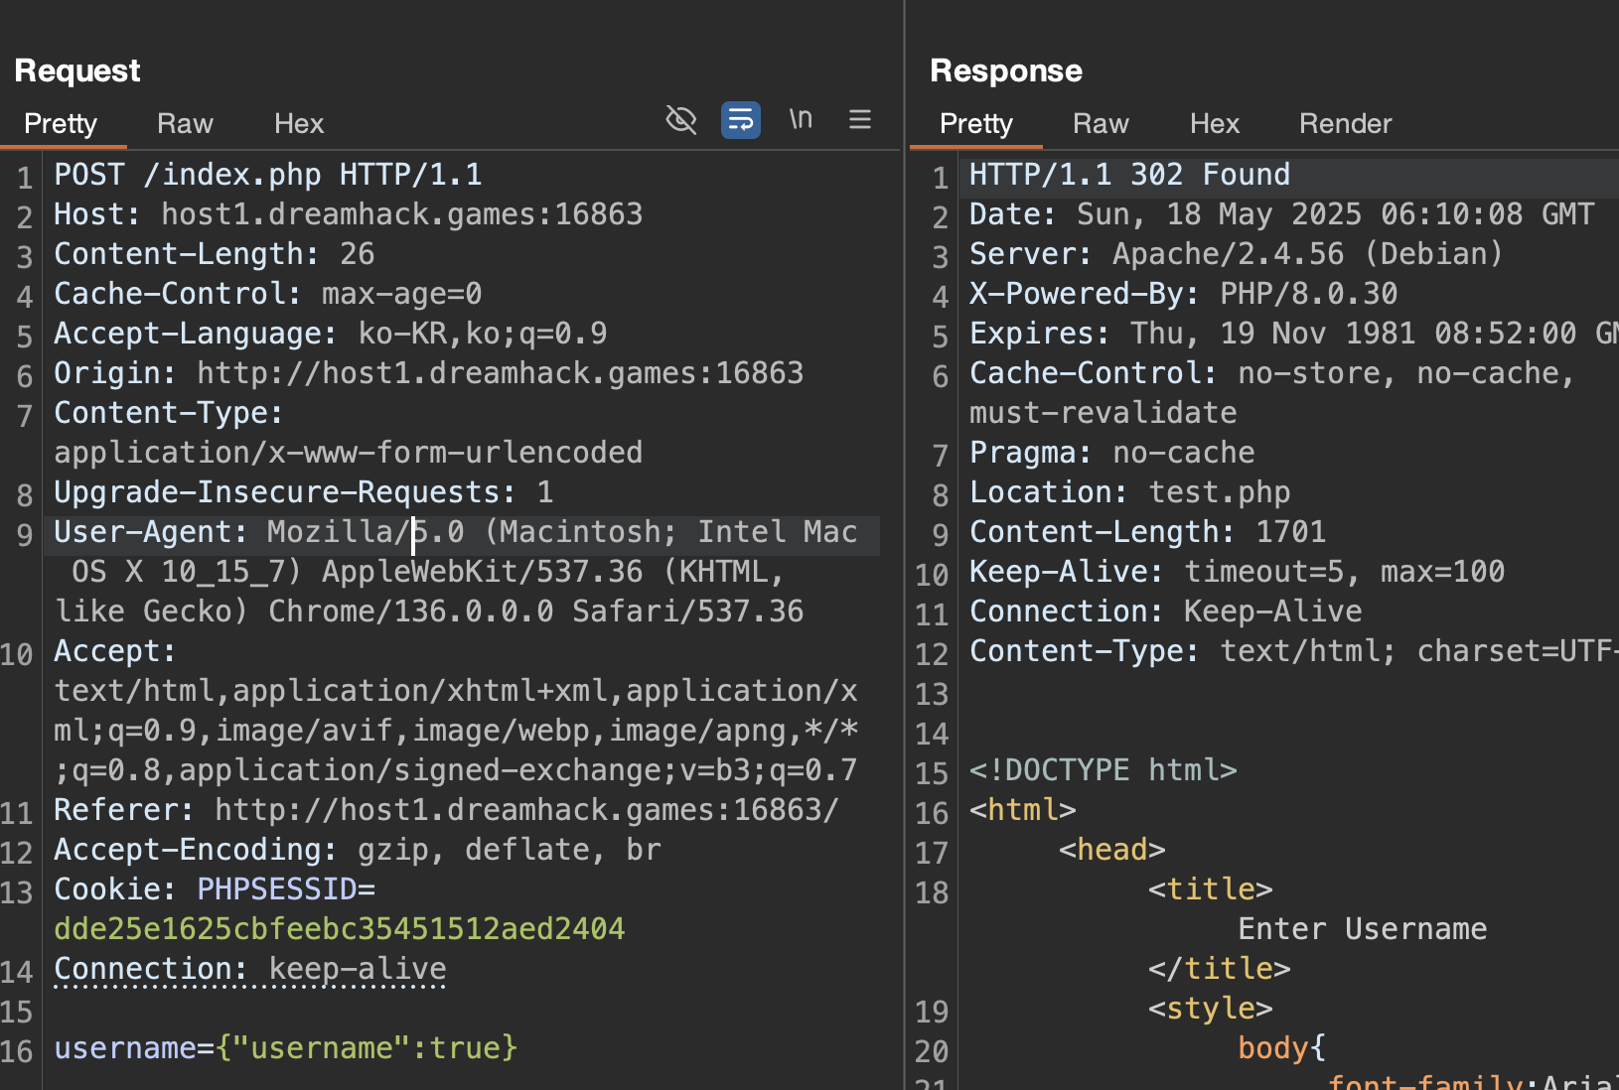Viewport: 1619px width, 1090px height.
Task: Switch to Request Hex tab
Action: tap(299, 123)
